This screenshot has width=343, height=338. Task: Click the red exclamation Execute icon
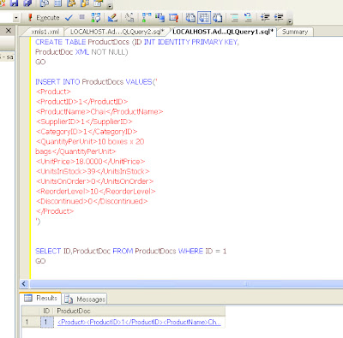coord(30,18)
